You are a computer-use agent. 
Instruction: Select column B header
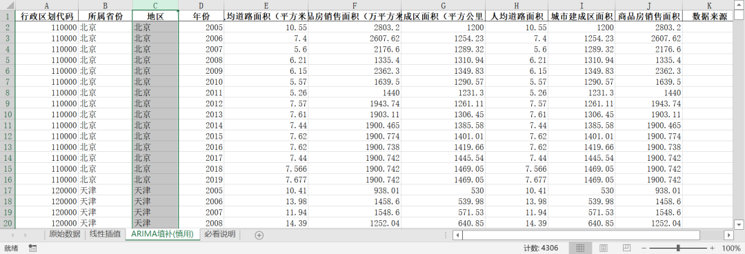tap(105, 6)
